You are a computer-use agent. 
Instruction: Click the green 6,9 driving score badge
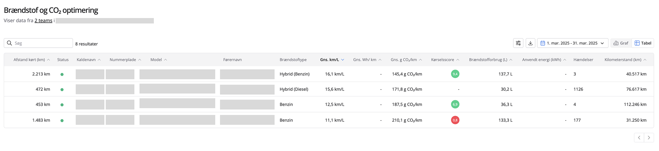pyautogui.click(x=455, y=104)
